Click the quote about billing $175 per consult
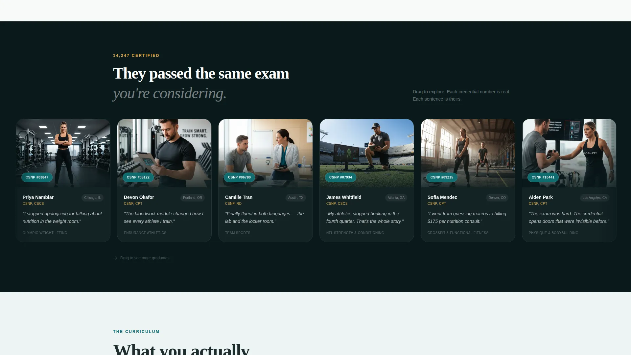Screen dimensions: 631x355 pyautogui.click(x=467, y=218)
